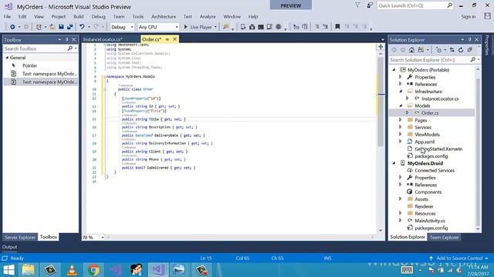This screenshot has width=494, height=277.
Task: Open the VLC cone icon in the taskbar
Action: 72,270
